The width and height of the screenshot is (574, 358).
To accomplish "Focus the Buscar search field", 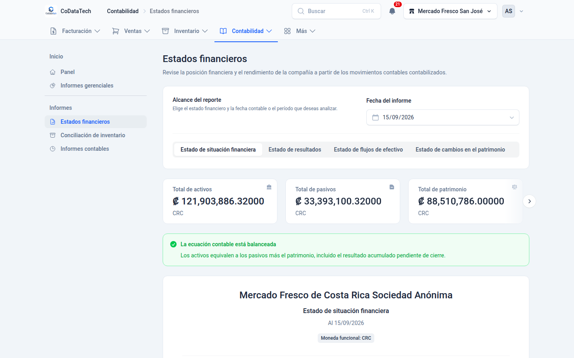I will (336, 11).
